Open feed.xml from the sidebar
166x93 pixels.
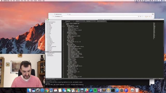click(50, 49)
